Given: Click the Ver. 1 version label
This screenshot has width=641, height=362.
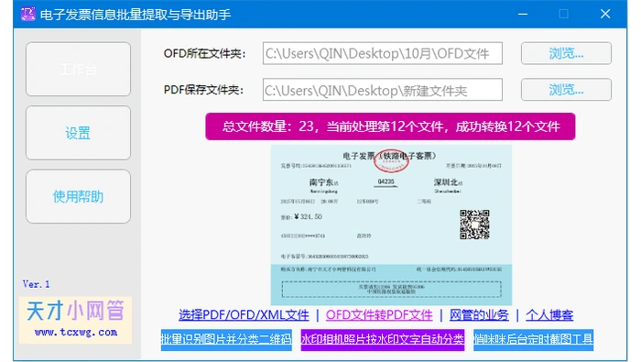Looking at the screenshot, I should 36,284.
